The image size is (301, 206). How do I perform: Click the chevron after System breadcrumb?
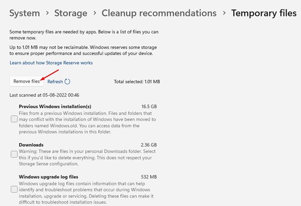48,13
